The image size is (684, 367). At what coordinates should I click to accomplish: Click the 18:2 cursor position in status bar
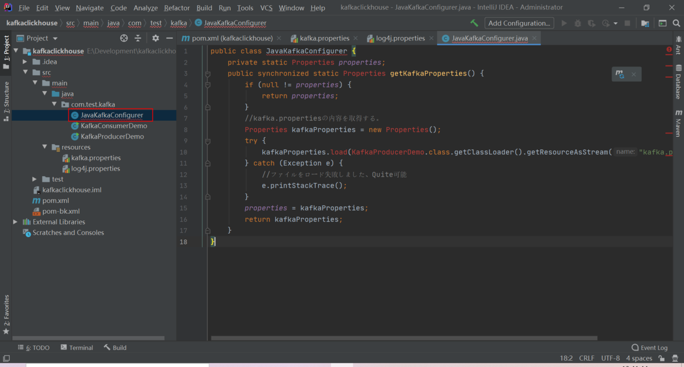566,358
